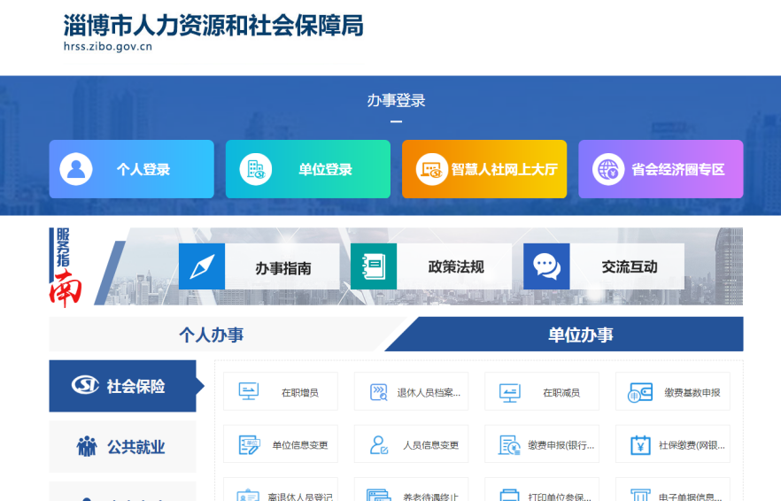Click the 省会经济圈专区 globe icon

pyautogui.click(x=608, y=169)
